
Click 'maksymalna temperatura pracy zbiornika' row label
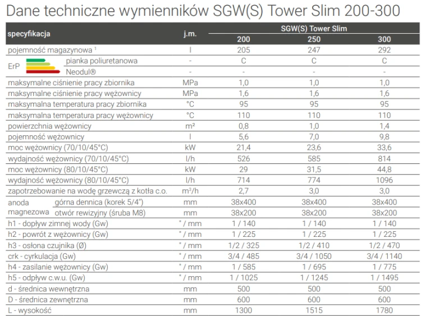click(x=77, y=104)
